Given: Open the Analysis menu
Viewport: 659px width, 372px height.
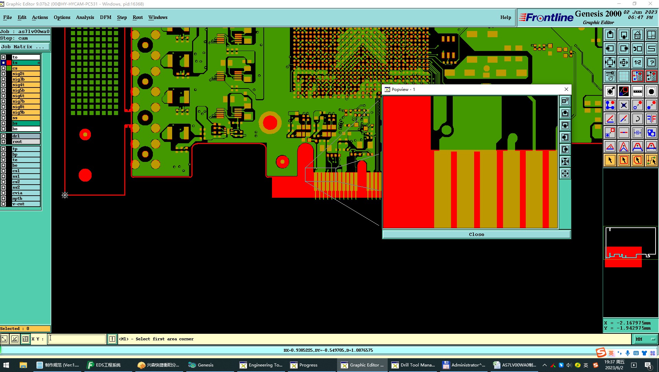Looking at the screenshot, I should pos(85,17).
